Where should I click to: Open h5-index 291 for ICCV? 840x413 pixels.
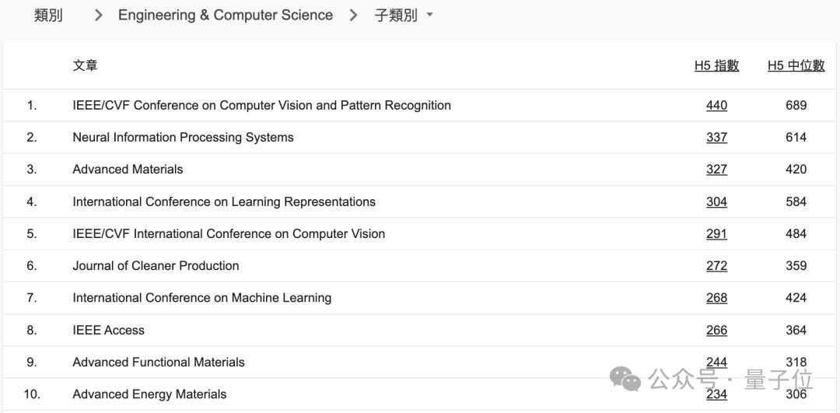tap(716, 234)
